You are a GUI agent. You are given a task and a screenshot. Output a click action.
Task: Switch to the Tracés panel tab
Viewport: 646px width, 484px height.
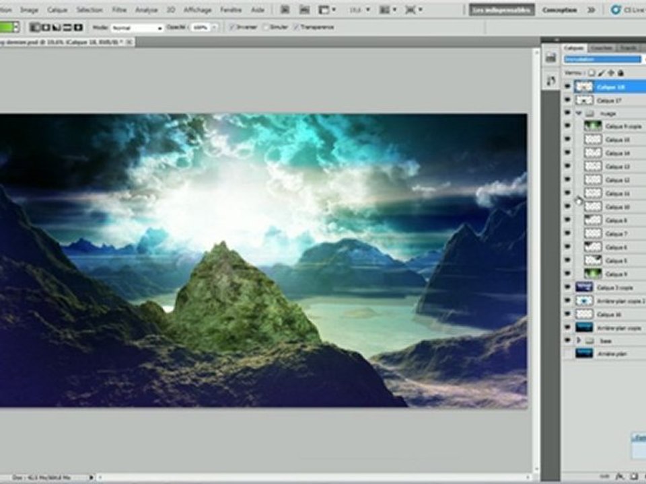[629, 48]
